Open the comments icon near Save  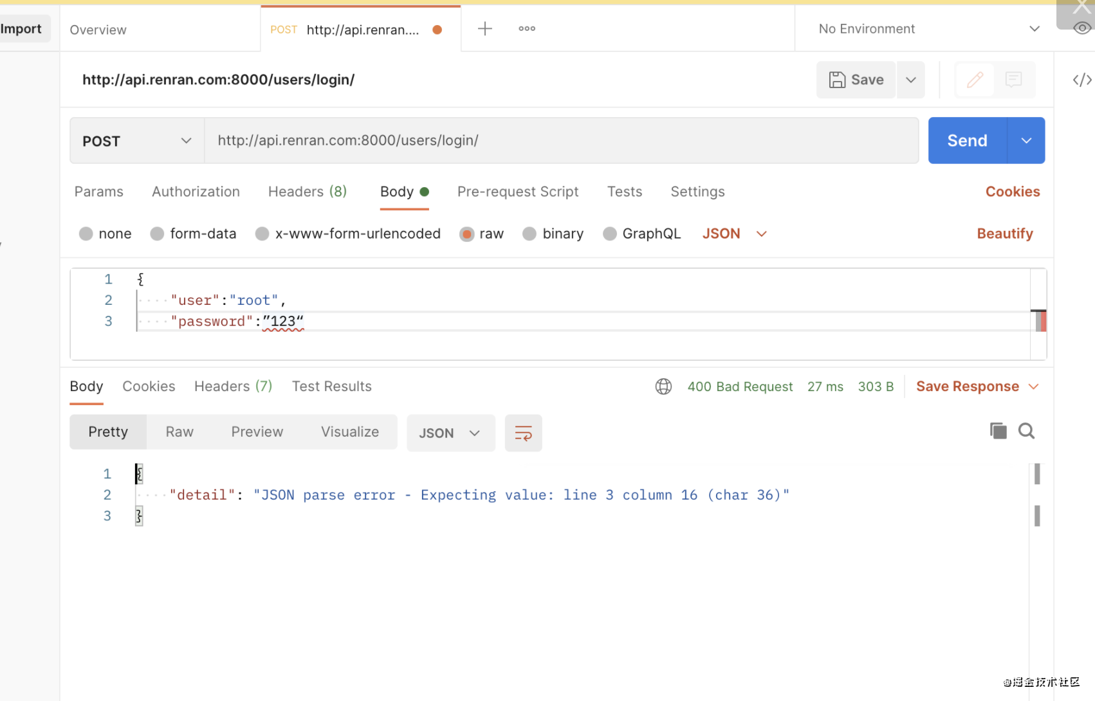1013,80
